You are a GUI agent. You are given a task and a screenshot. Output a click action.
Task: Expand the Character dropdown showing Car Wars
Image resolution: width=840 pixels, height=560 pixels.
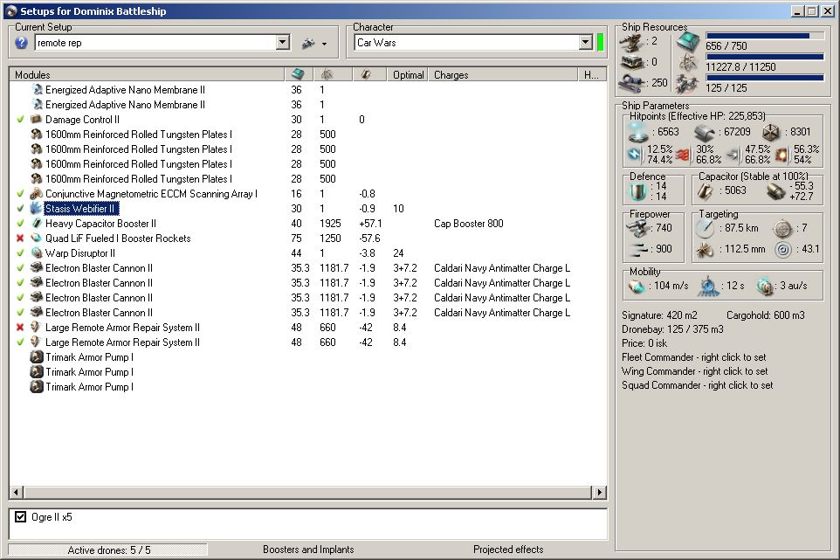[x=585, y=43]
